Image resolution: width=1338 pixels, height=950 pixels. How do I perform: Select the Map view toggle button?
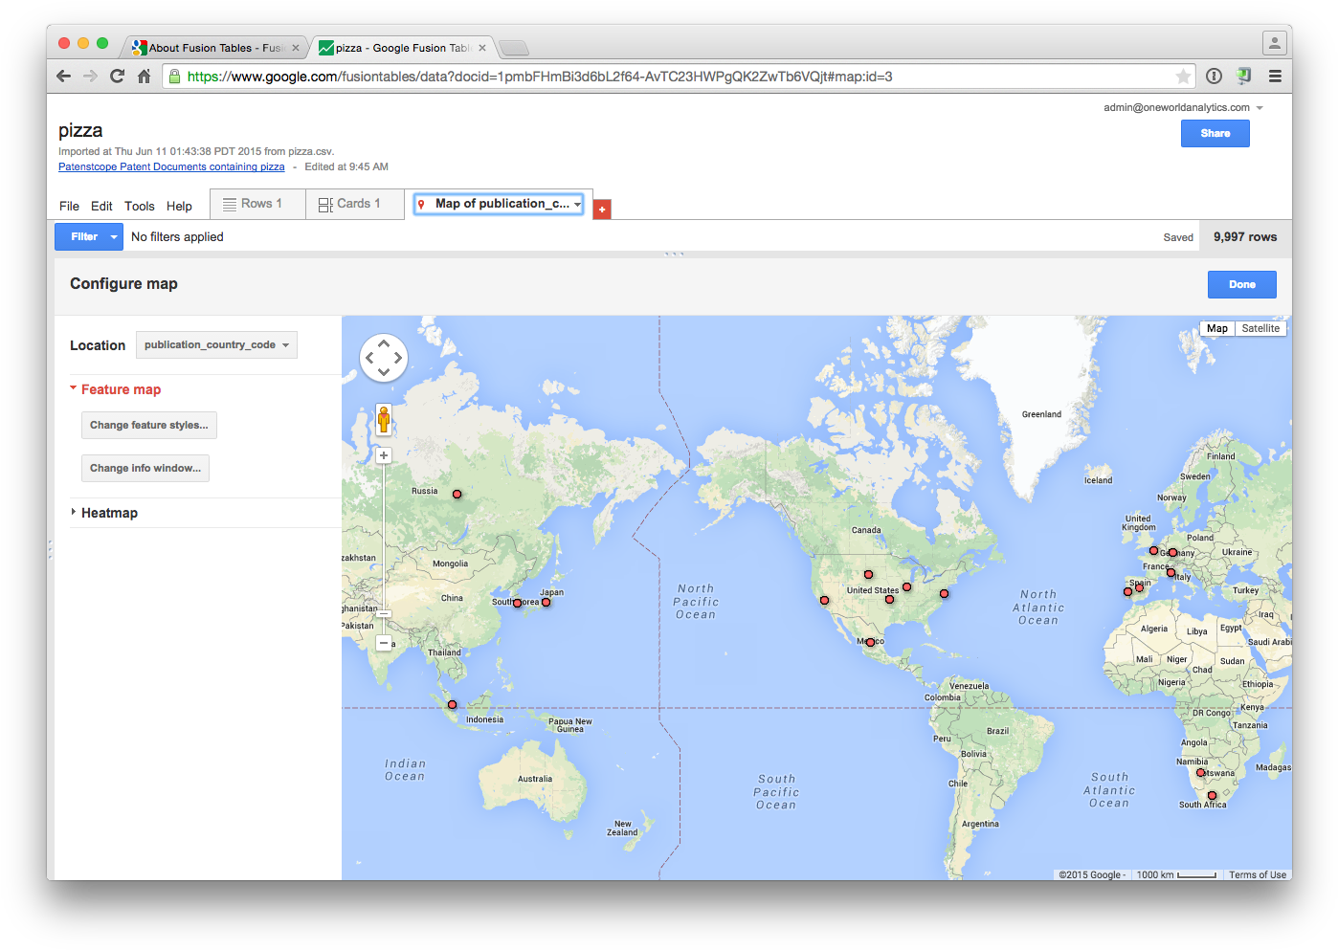(x=1216, y=328)
